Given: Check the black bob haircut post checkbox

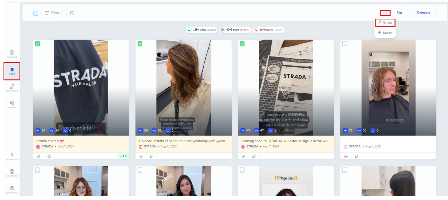Looking at the screenshot, I should tap(345, 170).
